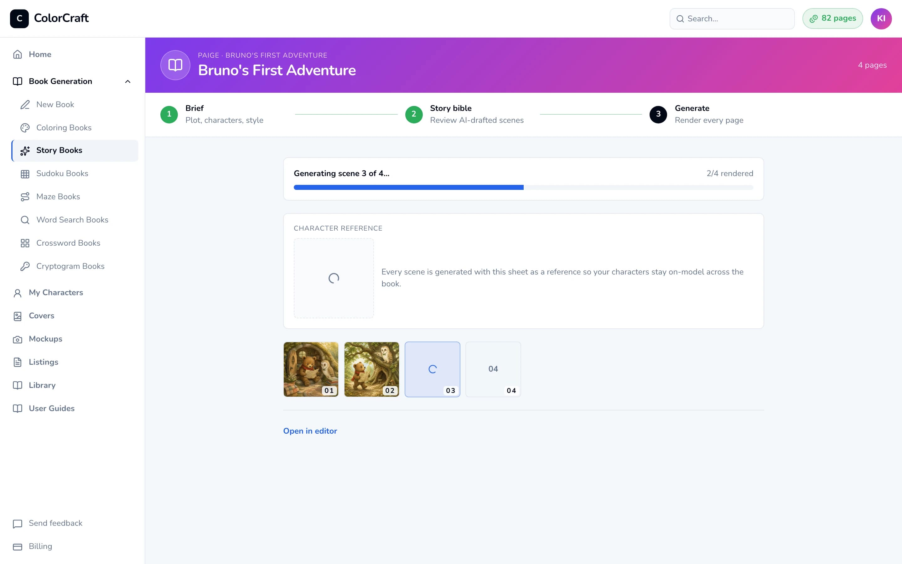Viewport: 902px width, 564px height.
Task: Click the Word Search Books magnifier icon
Action: coord(25,220)
